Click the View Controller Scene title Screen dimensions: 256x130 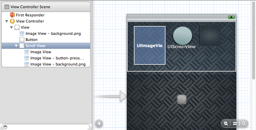(30, 7)
